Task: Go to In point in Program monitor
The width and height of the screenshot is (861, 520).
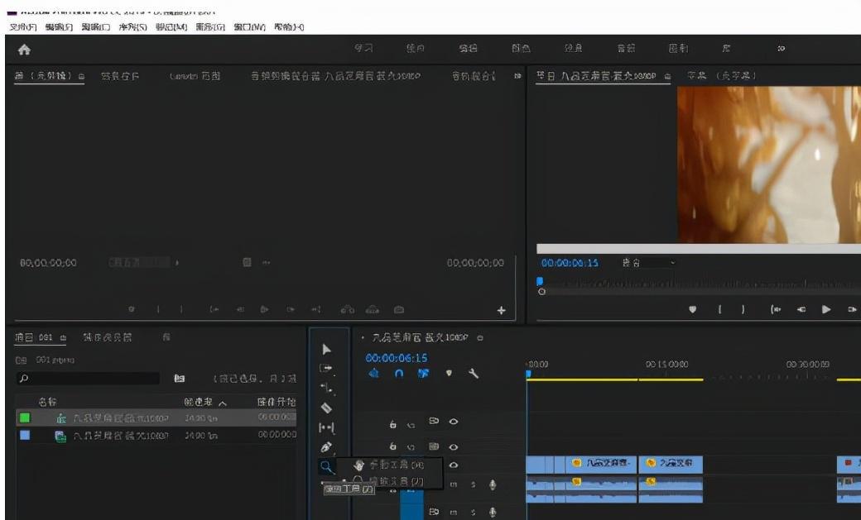Action: pyautogui.click(x=776, y=309)
